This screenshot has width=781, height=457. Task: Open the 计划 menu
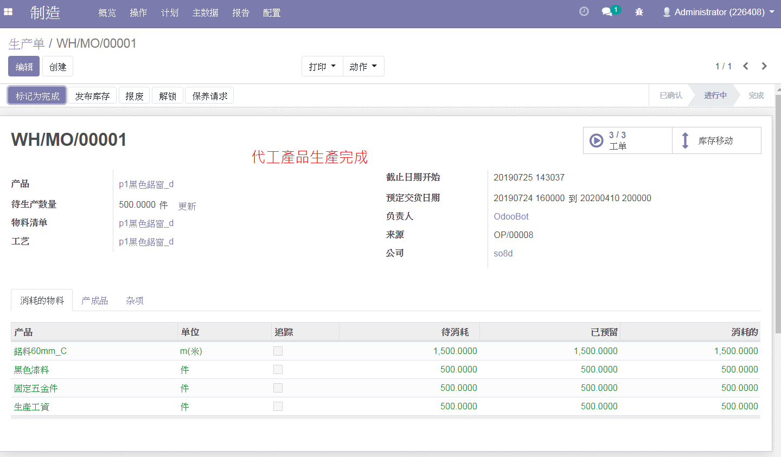pyautogui.click(x=170, y=12)
